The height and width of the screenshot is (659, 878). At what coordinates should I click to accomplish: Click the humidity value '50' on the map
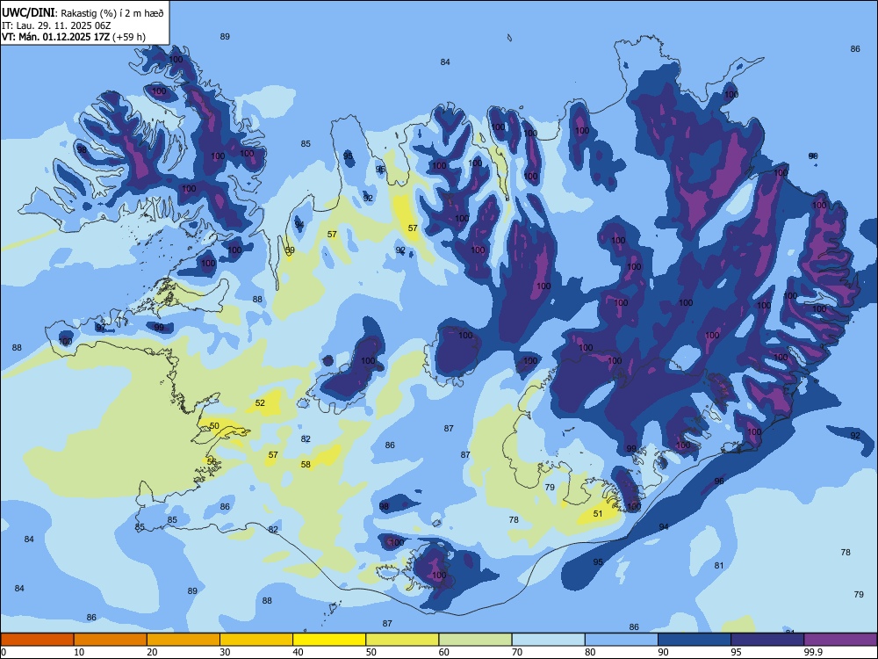[214, 426]
